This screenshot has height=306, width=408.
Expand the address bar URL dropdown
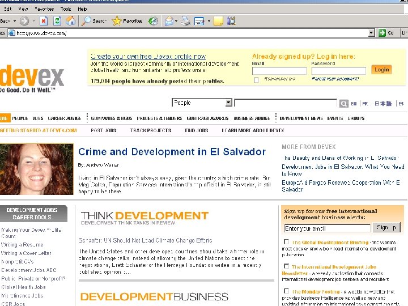click(x=372, y=33)
